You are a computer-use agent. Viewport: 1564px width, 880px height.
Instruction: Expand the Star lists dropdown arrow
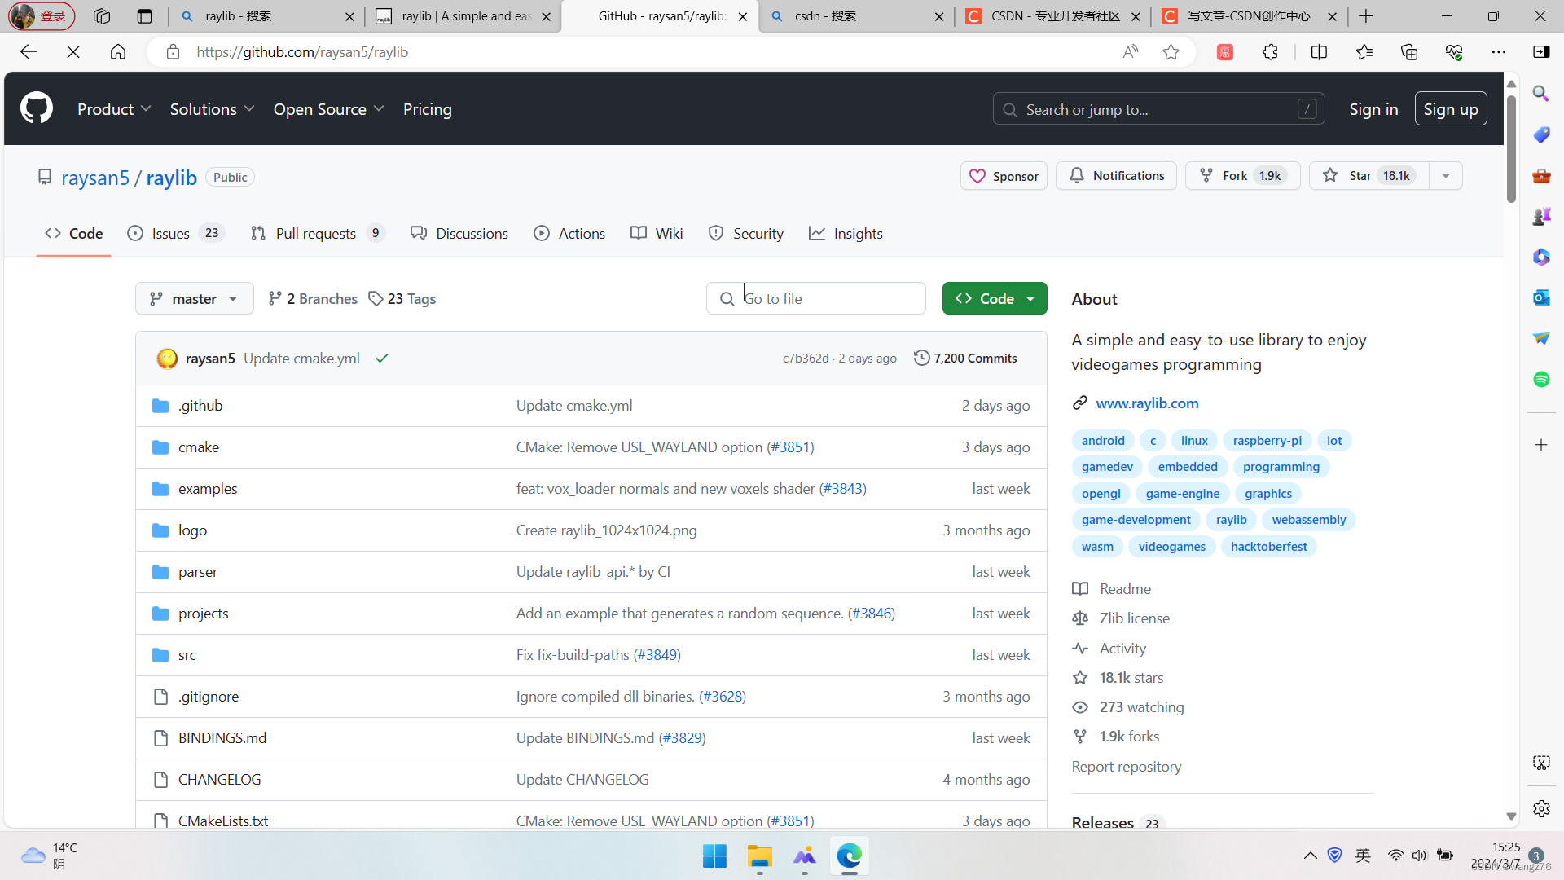point(1446,176)
